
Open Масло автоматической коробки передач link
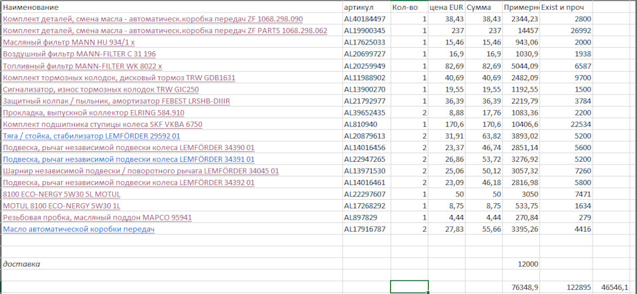click(x=79, y=230)
